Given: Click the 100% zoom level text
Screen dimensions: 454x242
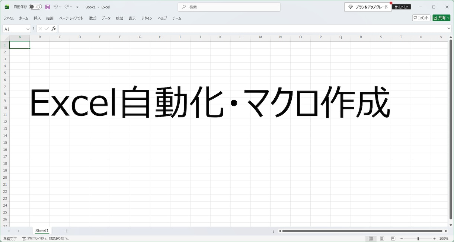Looking at the screenshot, I should coord(444,239).
